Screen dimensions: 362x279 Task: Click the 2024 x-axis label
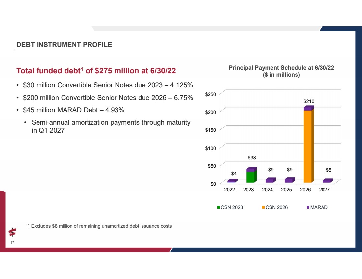pos(267,190)
